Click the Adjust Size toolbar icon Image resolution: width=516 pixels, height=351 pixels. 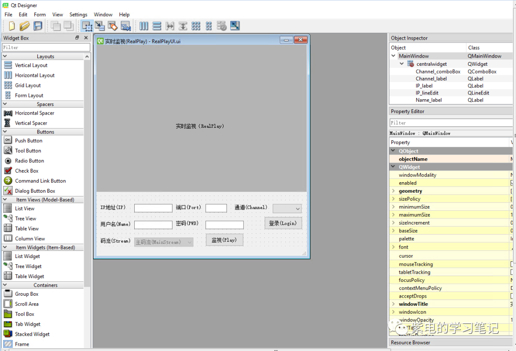[x=235, y=26]
